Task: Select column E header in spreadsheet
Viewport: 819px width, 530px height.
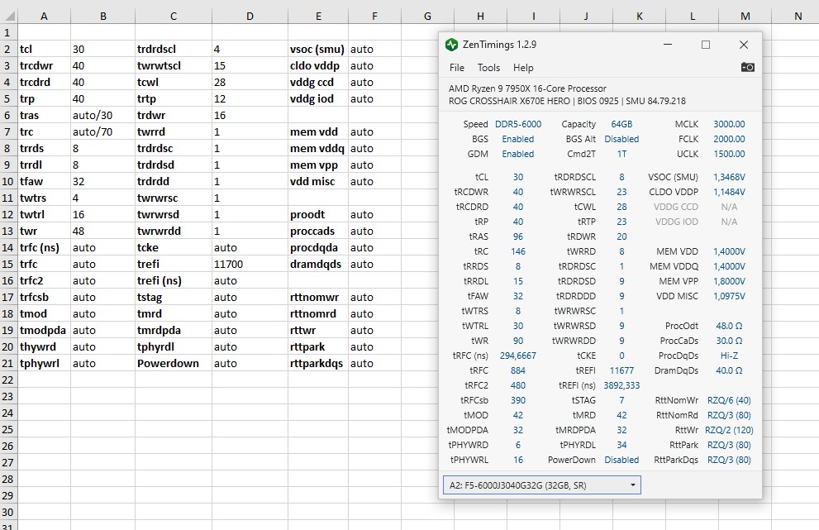Action: [x=318, y=17]
